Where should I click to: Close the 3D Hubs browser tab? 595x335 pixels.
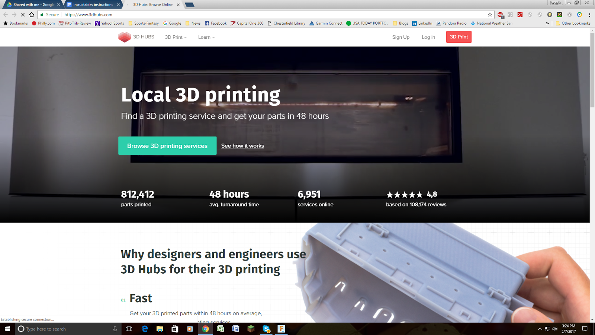(178, 5)
